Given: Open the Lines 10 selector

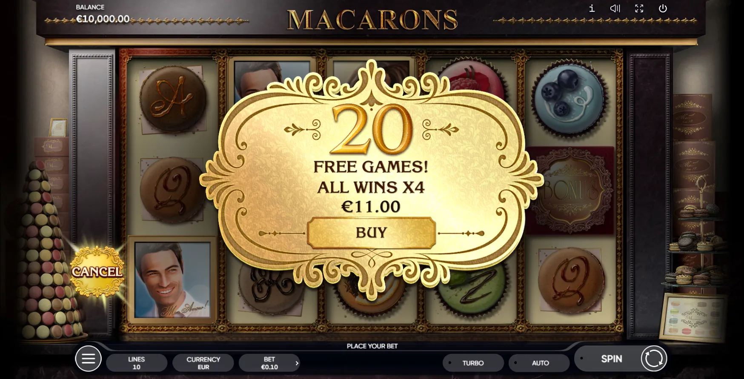Looking at the screenshot, I should [x=137, y=363].
